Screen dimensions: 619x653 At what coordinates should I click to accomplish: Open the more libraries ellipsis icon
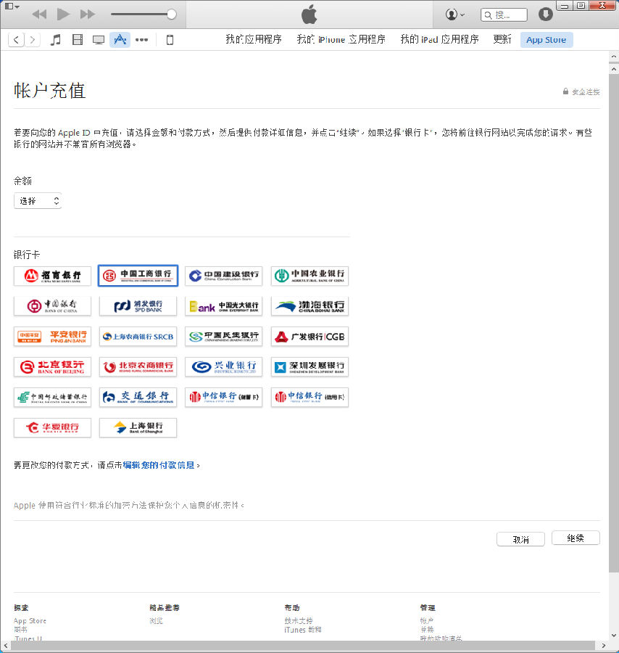point(142,40)
